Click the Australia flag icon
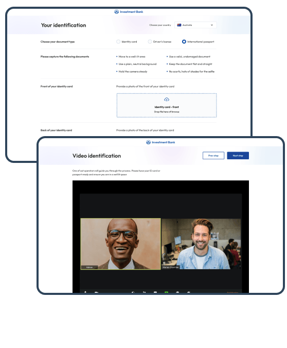This screenshot has width=287, height=348. coord(179,25)
